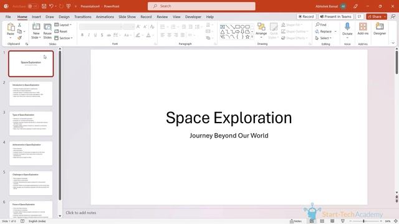Select the star shape in shapes gallery
Screen dimensions: 399x224
pos(248,37)
